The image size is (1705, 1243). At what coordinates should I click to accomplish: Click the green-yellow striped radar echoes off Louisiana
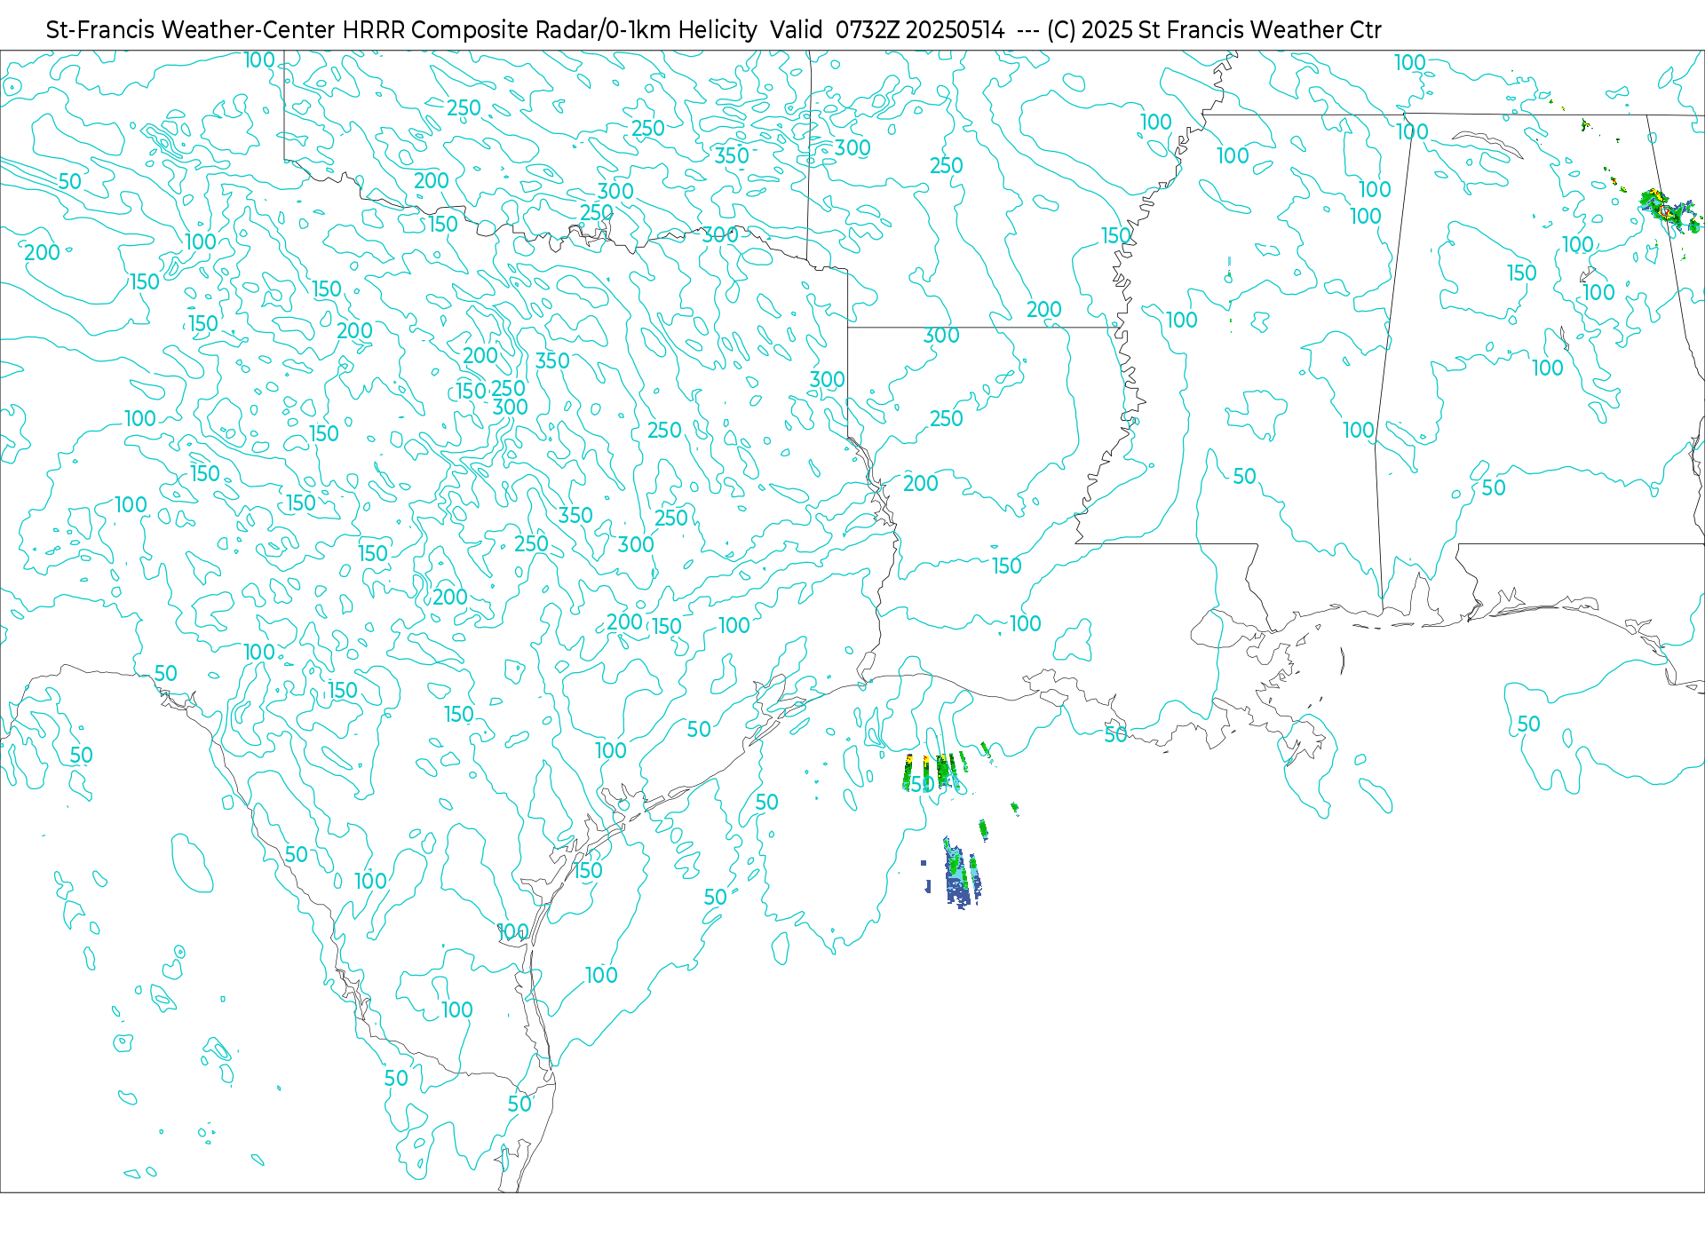pos(937,772)
